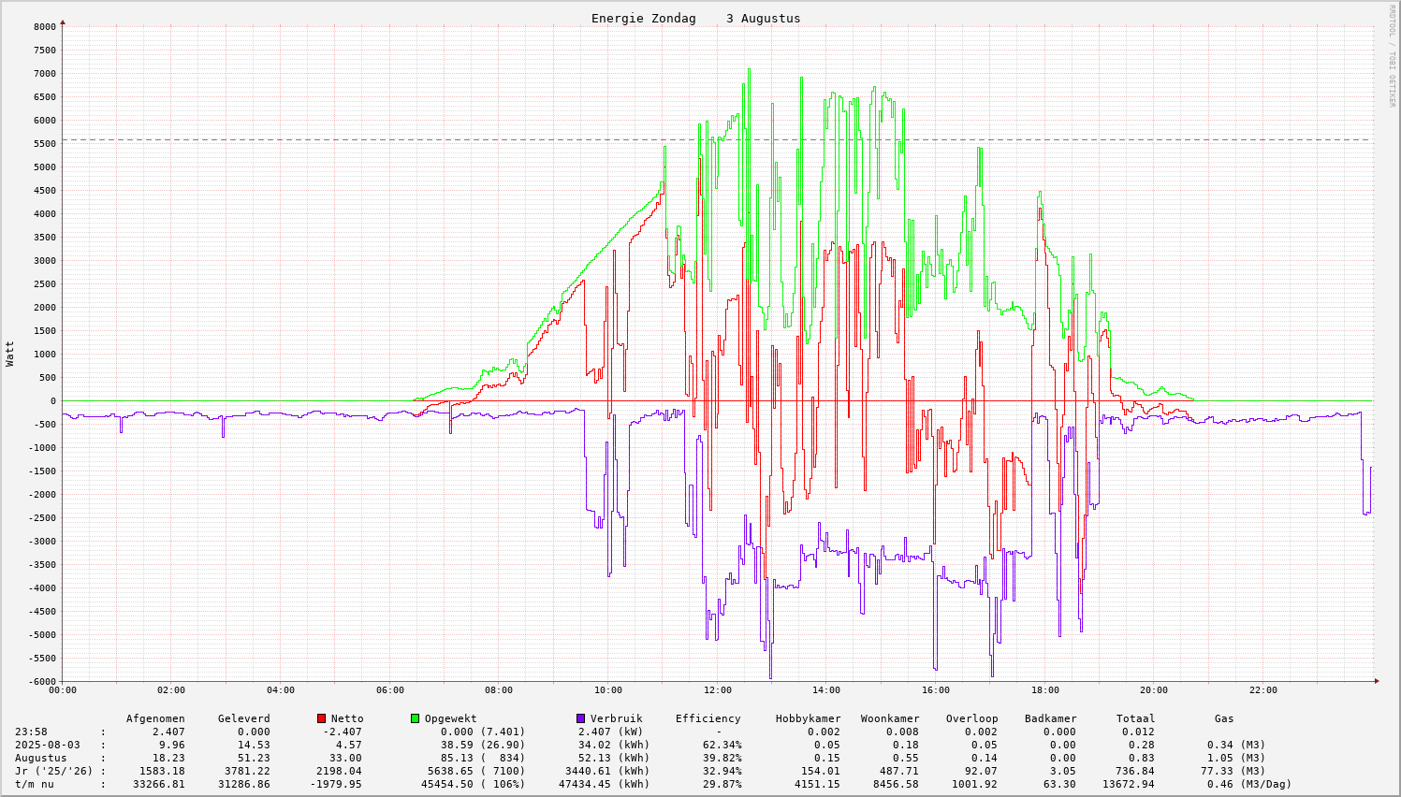The height and width of the screenshot is (797, 1401).
Task: Click the 06:00 time axis label
Action: click(x=389, y=690)
